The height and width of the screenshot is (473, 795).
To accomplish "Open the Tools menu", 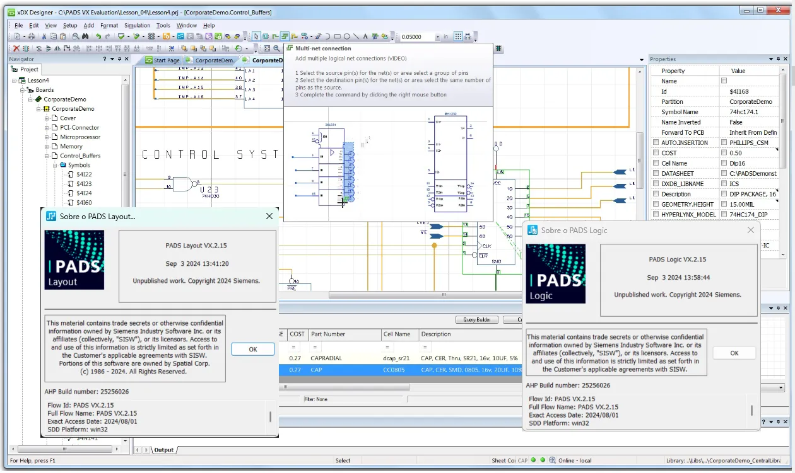I will click(x=163, y=25).
